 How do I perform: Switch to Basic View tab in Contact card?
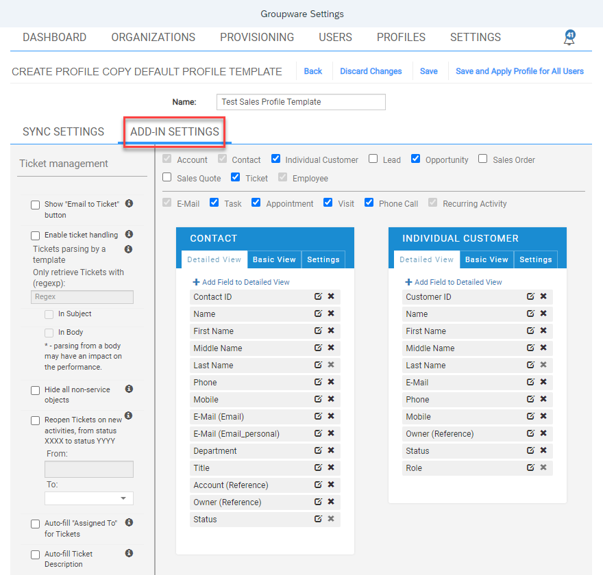click(274, 259)
